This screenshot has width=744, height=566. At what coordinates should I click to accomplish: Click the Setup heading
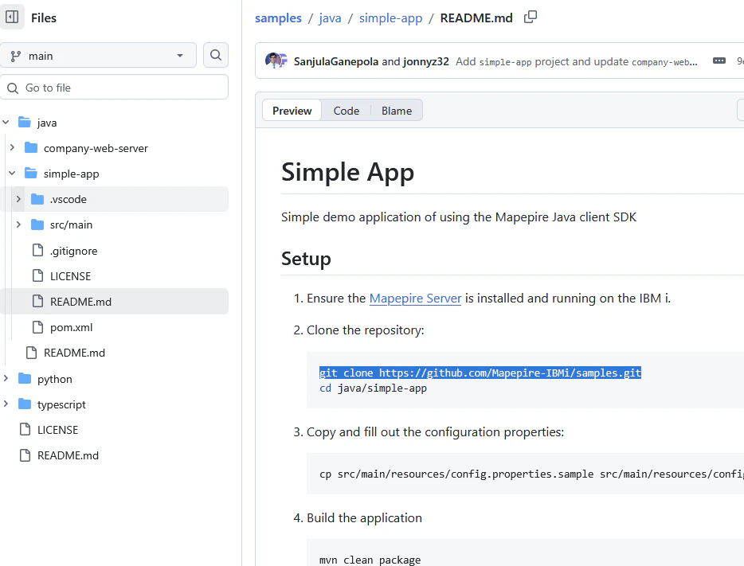(x=306, y=259)
